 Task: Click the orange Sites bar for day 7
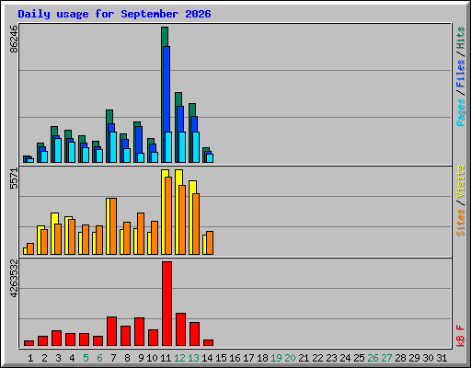(113, 226)
